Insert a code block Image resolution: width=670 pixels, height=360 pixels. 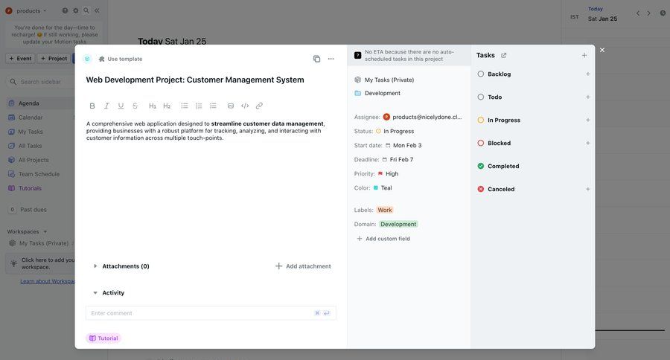click(x=245, y=106)
